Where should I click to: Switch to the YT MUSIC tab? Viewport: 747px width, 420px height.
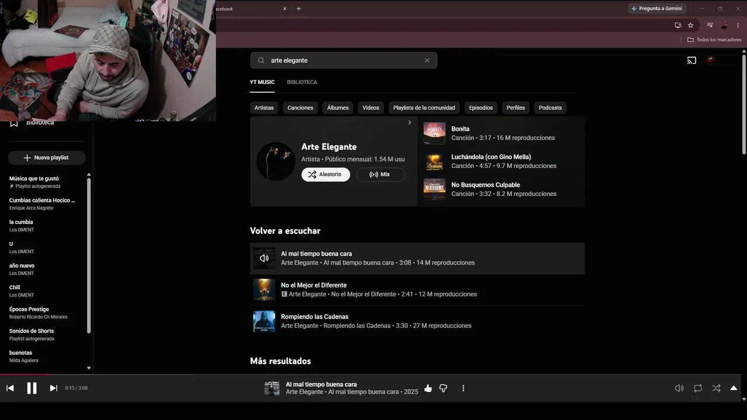pyautogui.click(x=262, y=82)
